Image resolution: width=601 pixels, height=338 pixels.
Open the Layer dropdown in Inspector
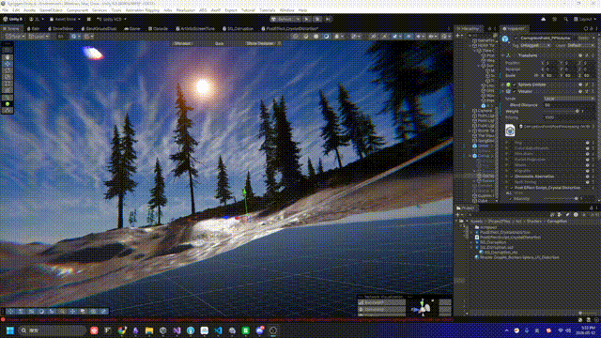(x=580, y=46)
